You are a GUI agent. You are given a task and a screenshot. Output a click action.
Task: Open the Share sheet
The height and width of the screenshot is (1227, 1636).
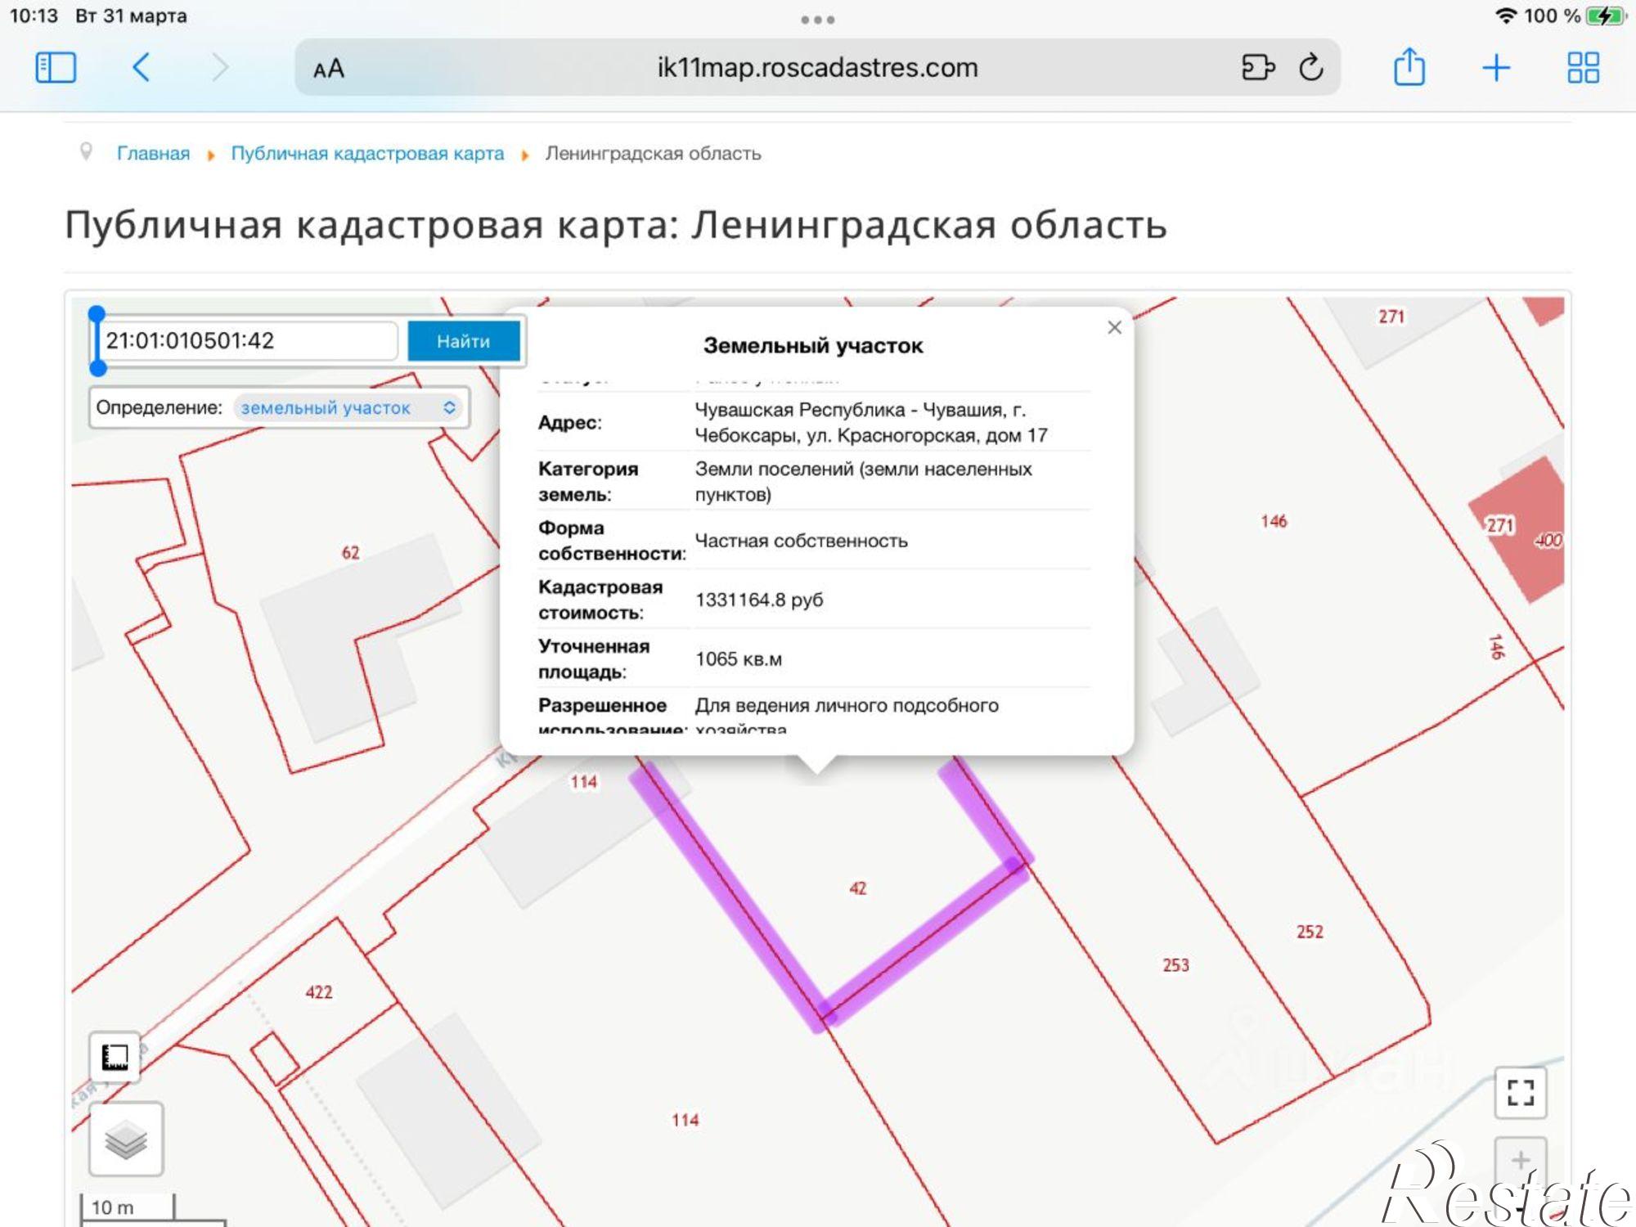[1409, 65]
